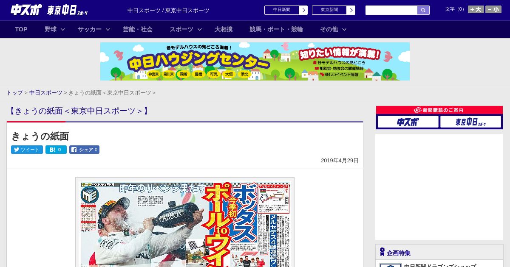Viewport: 510px width, 267px height.
Task: Go to トップ breadcrumb link
Action: [14, 93]
